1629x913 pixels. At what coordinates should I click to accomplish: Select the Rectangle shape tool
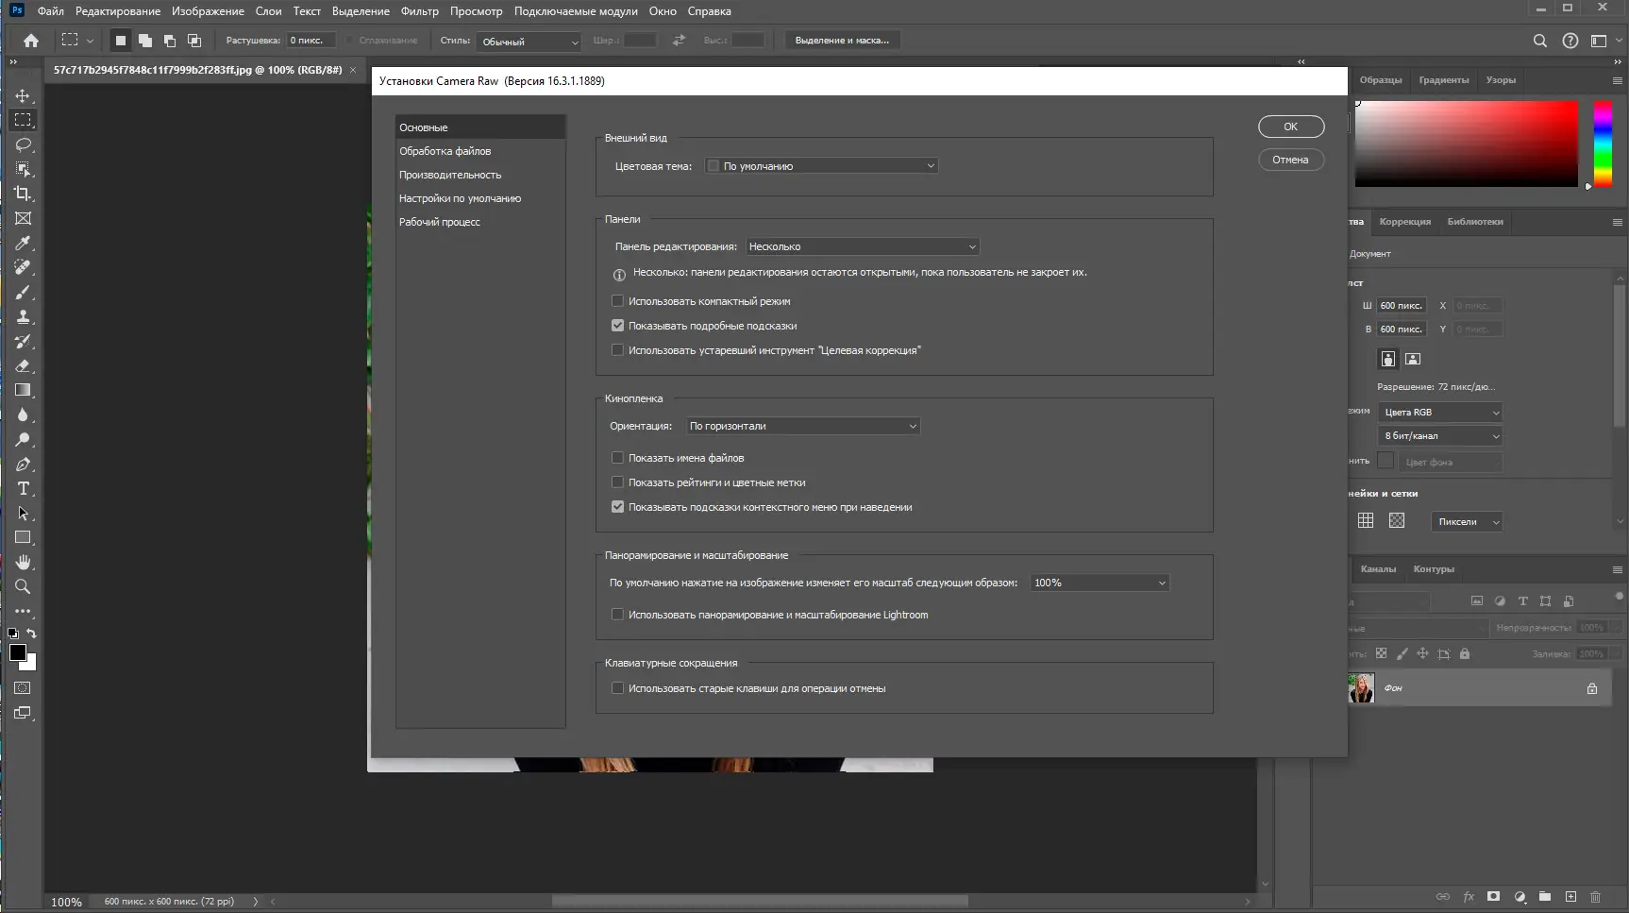(23, 537)
